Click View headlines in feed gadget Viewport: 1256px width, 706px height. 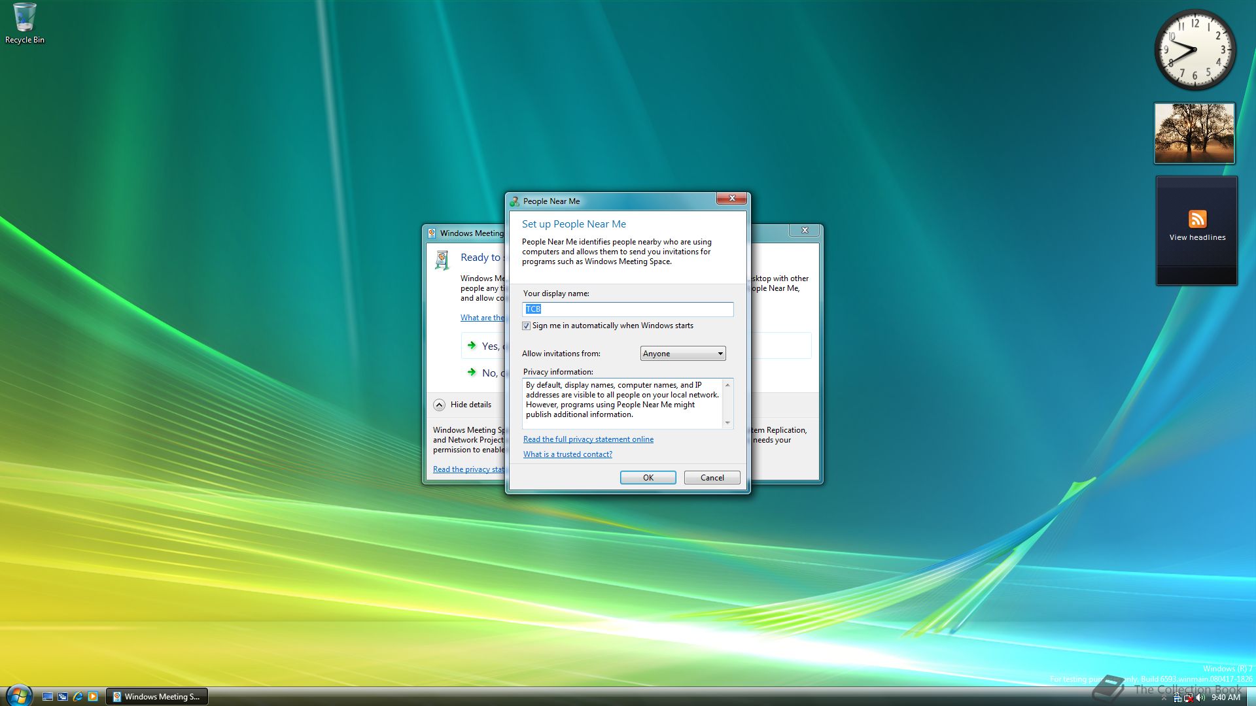tap(1197, 237)
